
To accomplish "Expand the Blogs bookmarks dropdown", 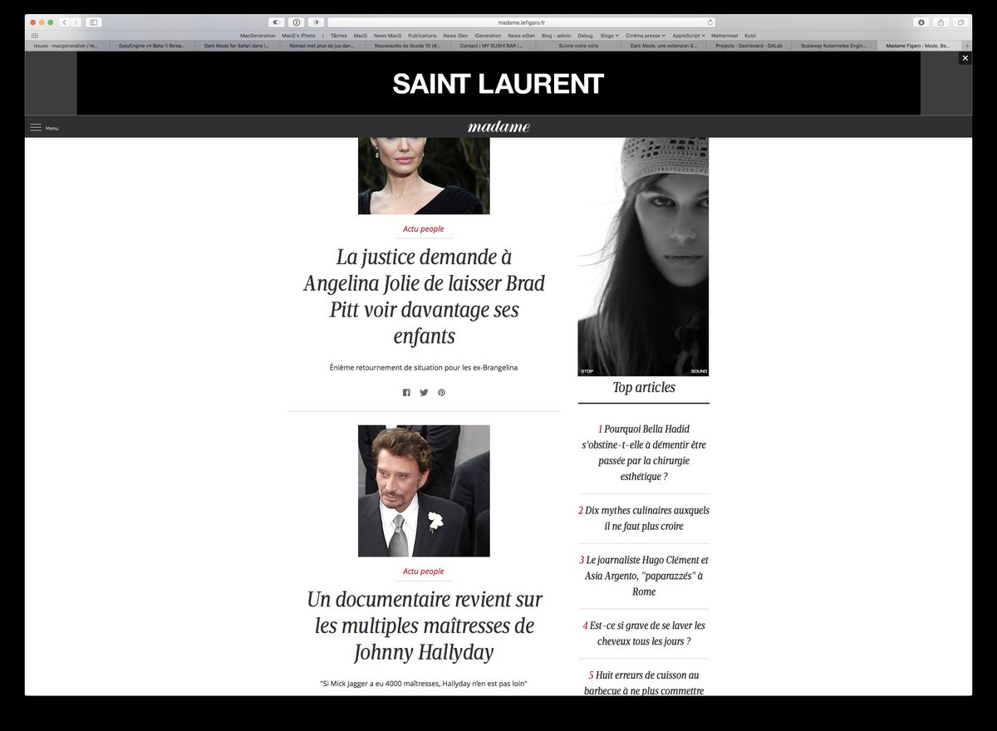I will click(609, 36).
